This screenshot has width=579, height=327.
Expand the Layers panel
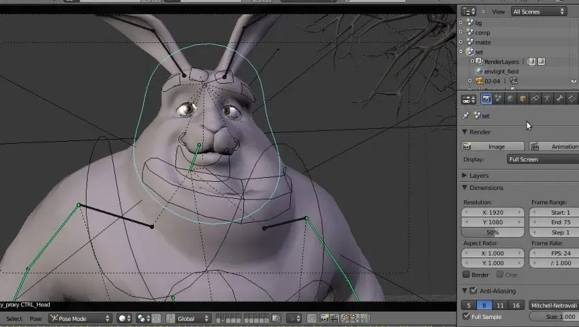pyautogui.click(x=465, y=176)
